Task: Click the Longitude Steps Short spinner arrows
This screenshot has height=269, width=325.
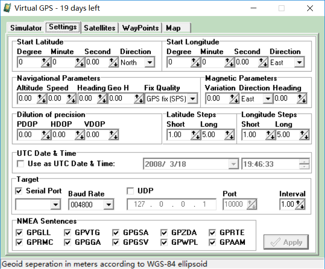Action: pyautogui.click(x=270, y=134)
